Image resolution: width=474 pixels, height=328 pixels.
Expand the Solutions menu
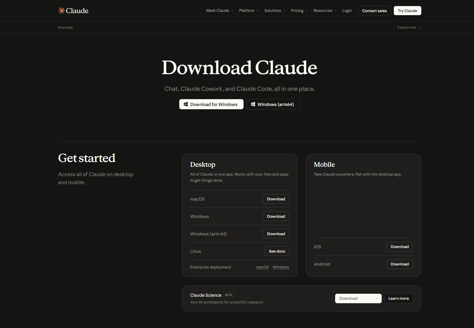[275, 11]
